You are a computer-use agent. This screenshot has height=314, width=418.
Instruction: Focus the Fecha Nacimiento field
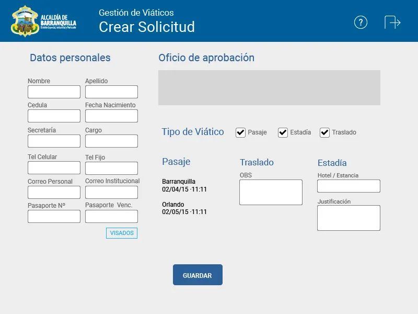coord(111,116)
